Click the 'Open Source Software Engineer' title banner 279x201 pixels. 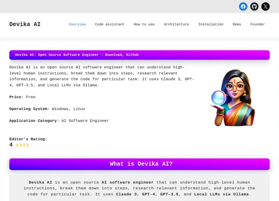139,55
